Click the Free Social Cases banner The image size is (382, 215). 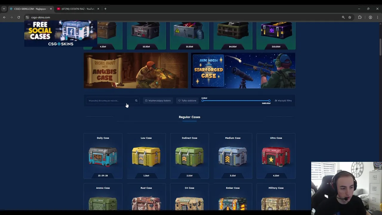(x=61, y=33)
